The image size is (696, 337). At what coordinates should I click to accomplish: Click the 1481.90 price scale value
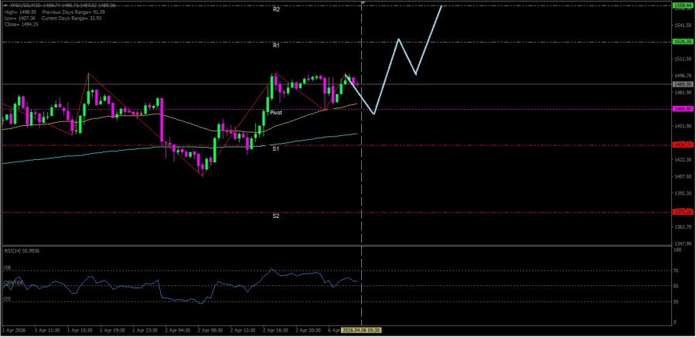tap(683, 92)
